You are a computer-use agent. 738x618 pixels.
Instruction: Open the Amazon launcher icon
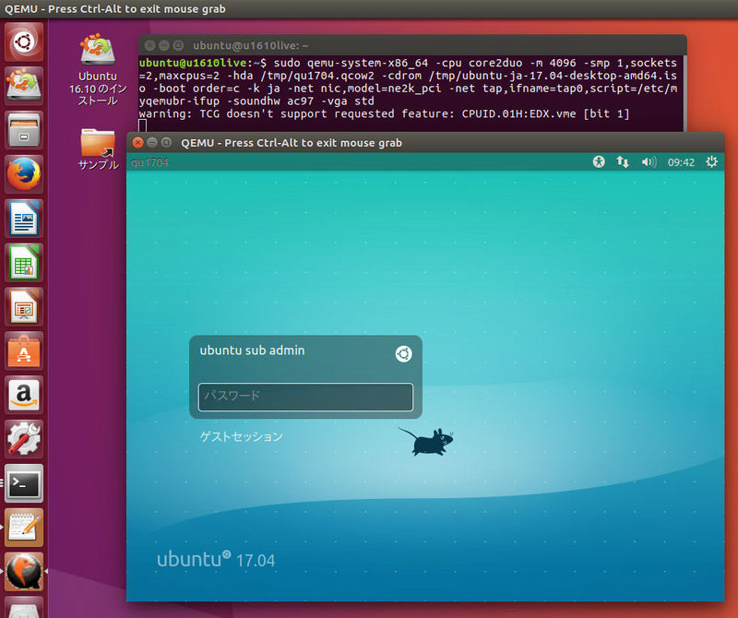coord(24,396)
